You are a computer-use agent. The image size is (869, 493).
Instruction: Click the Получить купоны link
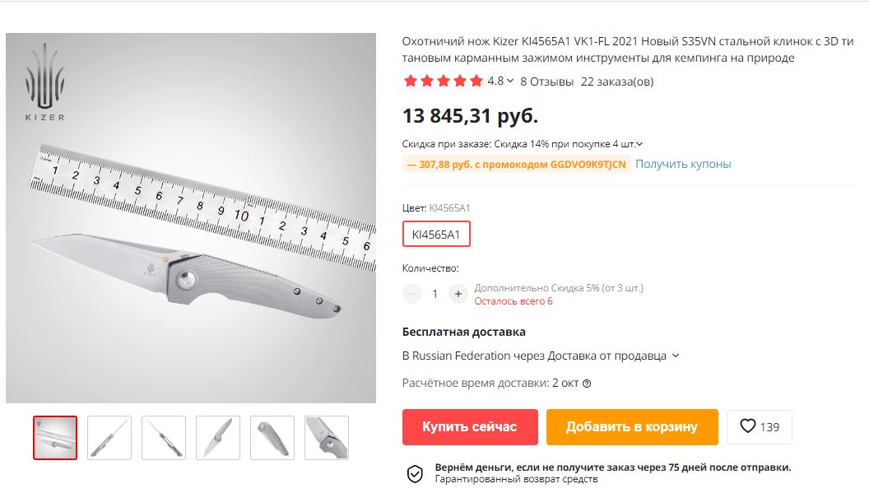[x=683, y=164]
